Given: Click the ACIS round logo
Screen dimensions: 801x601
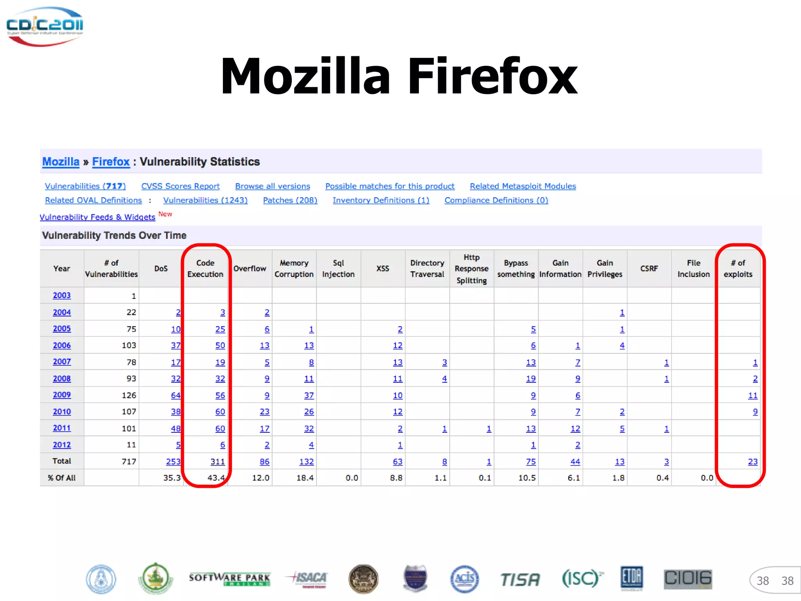Looking at the screenshot, I should (x=464, y=579).
